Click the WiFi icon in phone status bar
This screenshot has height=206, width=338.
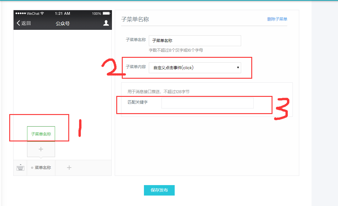tap(42, 14)
